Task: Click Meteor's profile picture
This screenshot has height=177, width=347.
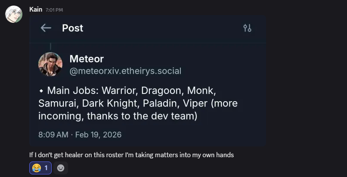Action: pos(50,64)
